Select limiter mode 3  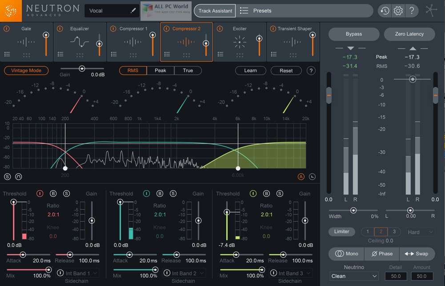pos(394,231)
